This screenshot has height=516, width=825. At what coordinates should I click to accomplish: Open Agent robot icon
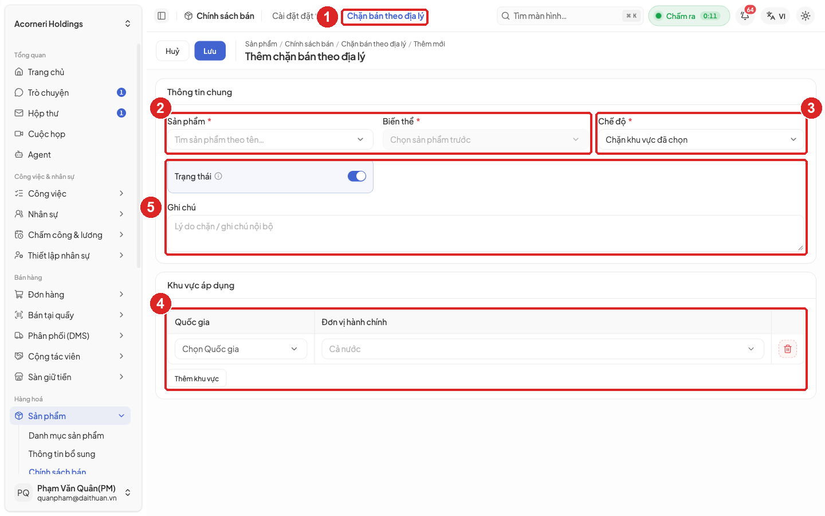(19, 155)
